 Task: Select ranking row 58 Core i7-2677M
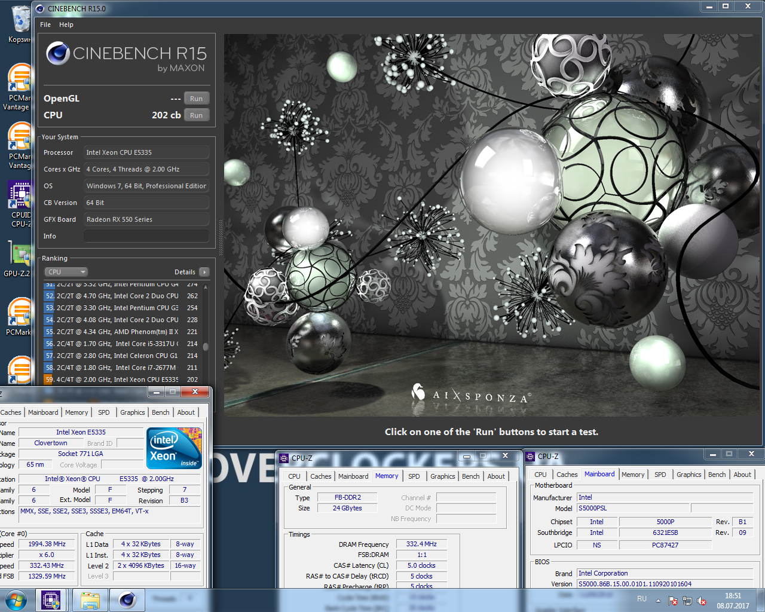pos(122,368)
